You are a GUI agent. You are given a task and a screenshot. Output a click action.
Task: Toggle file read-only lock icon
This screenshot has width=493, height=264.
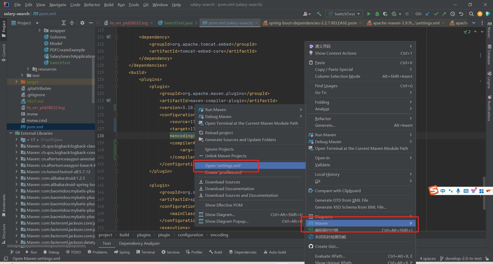487,258
